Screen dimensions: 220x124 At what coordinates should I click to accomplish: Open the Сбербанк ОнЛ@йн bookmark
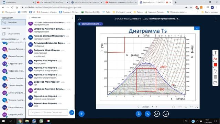(x=91, y=12)
